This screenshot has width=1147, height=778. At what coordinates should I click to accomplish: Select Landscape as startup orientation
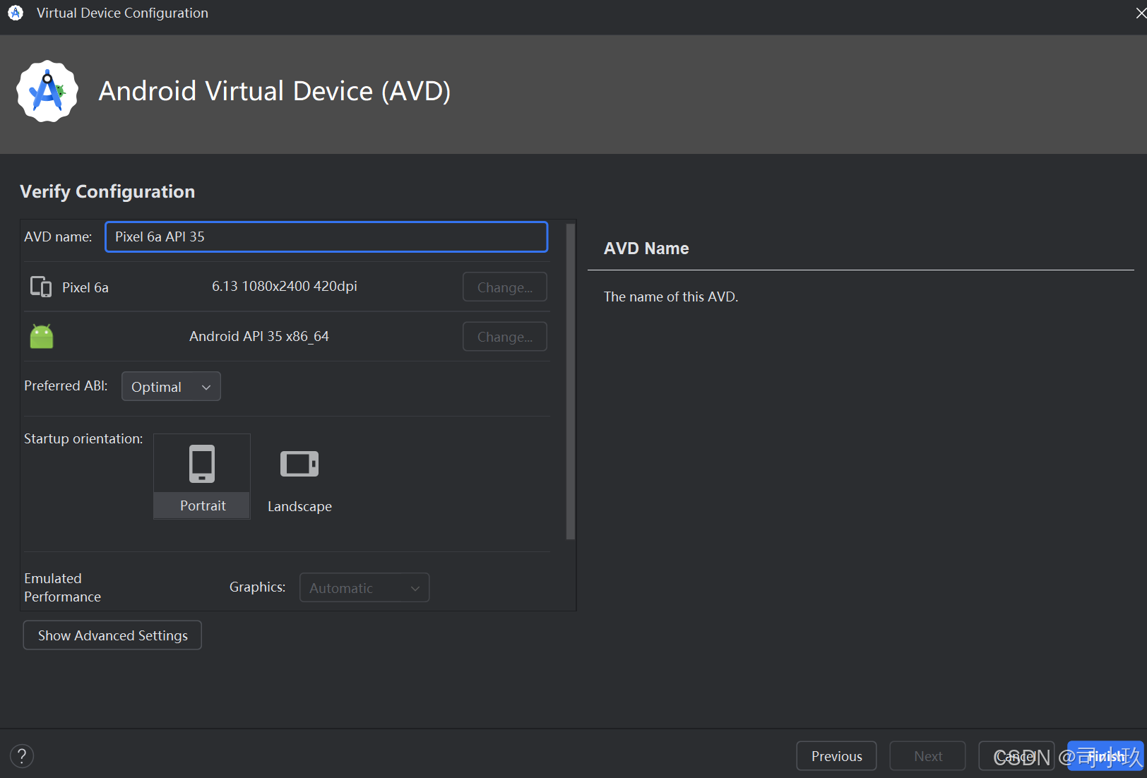coord(299,477)
